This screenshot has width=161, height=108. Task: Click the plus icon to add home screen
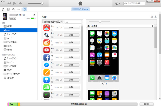(152, 26)
